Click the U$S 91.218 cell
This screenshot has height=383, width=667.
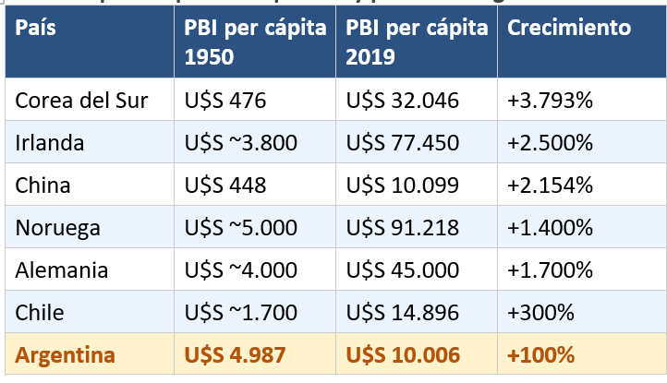403,227
